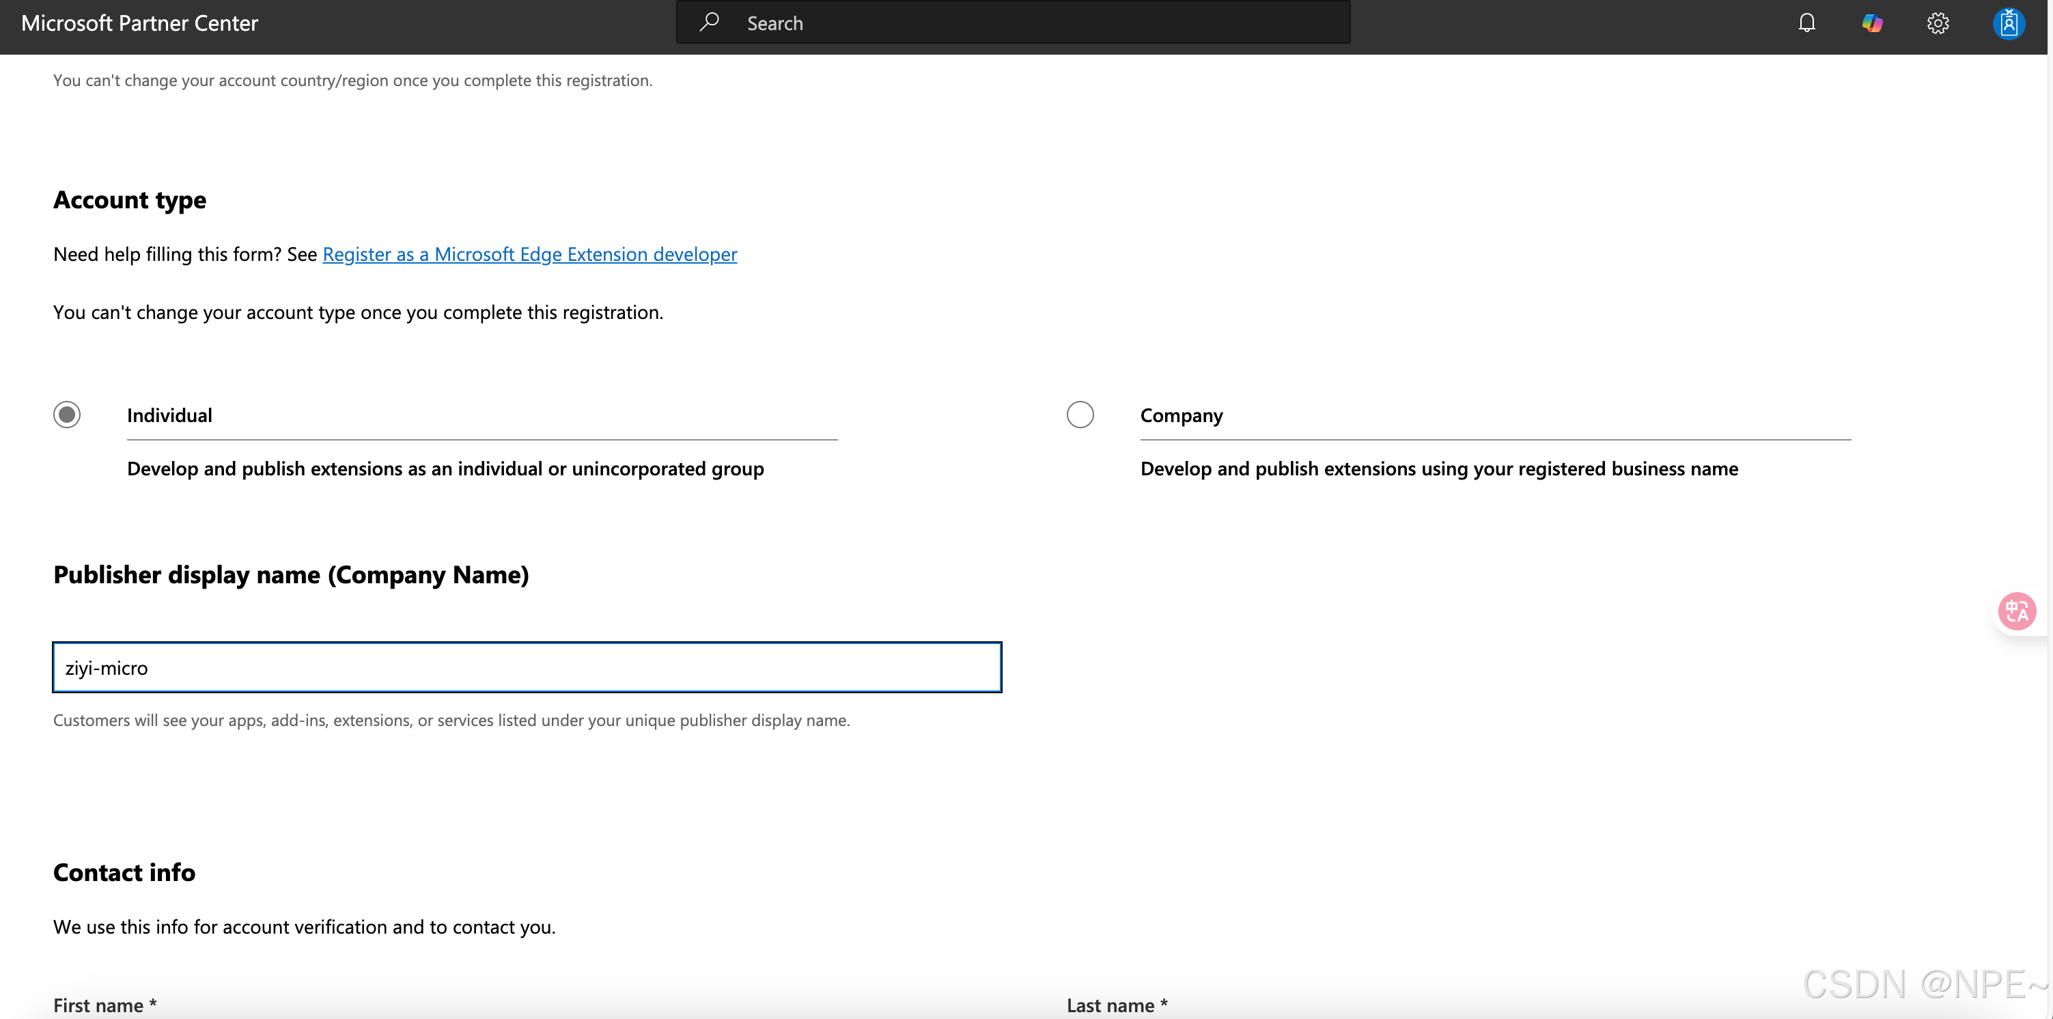Click the Last name field label
This screenshot has width=2053, height=1019.
pyautogui.click(x=1117, y=1005)
